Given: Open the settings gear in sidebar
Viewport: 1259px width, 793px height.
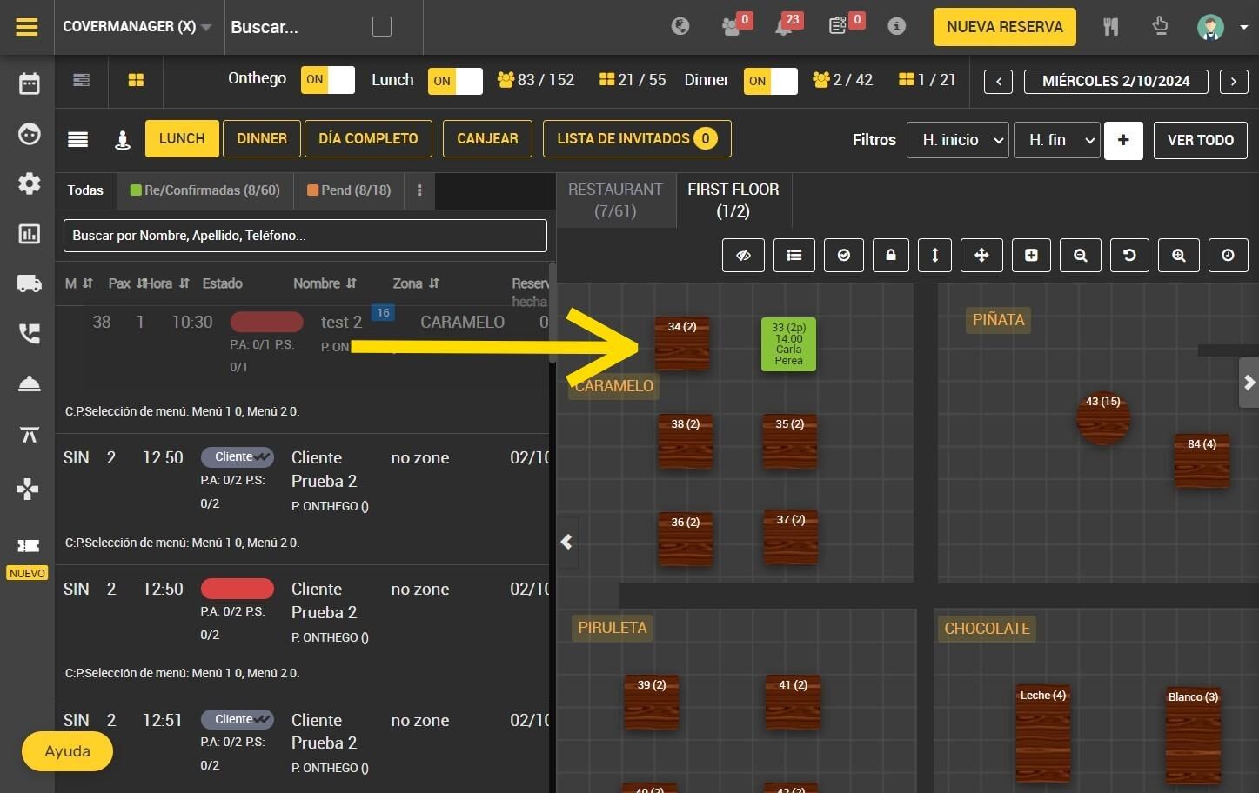Looking at the screenshot, I should click(29, 183).
